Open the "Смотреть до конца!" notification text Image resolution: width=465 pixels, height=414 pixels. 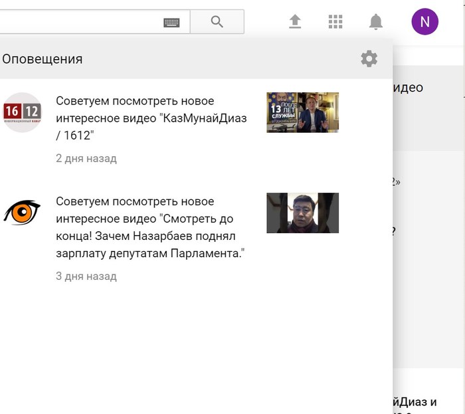pos(149,228)
